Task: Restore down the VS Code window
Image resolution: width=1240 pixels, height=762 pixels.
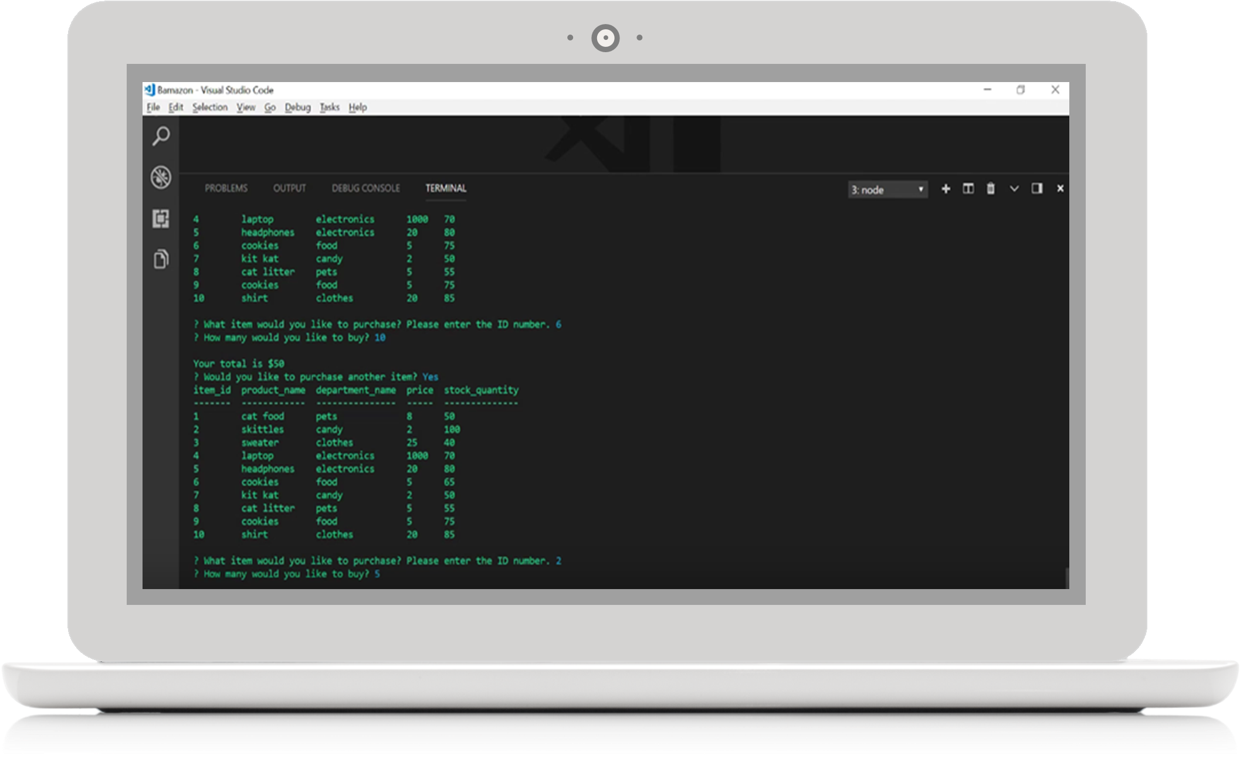Action: coord(1021,90)
